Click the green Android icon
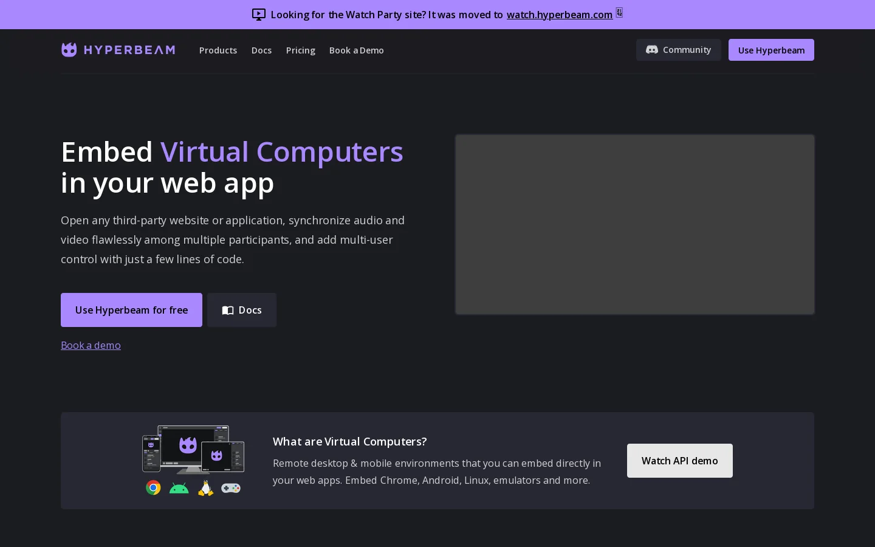The image size is (875, 547). tap(179, 489)
